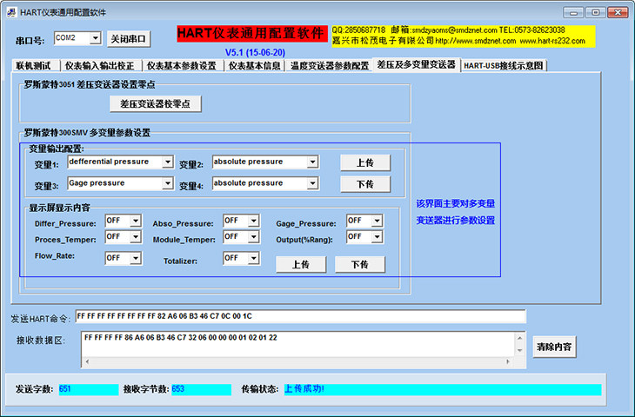
Task: Switch to 联机测试 tab
Action: tap(36, 65)
